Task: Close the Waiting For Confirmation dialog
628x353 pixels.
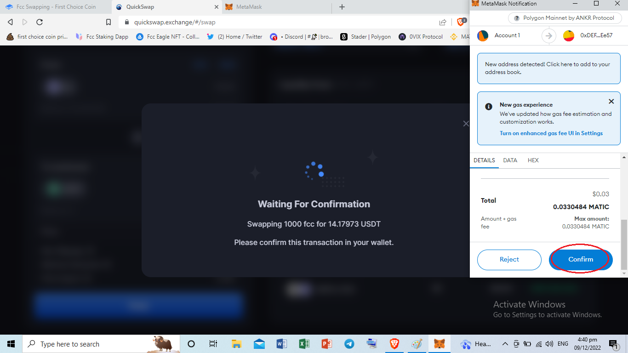Action: 466,124
